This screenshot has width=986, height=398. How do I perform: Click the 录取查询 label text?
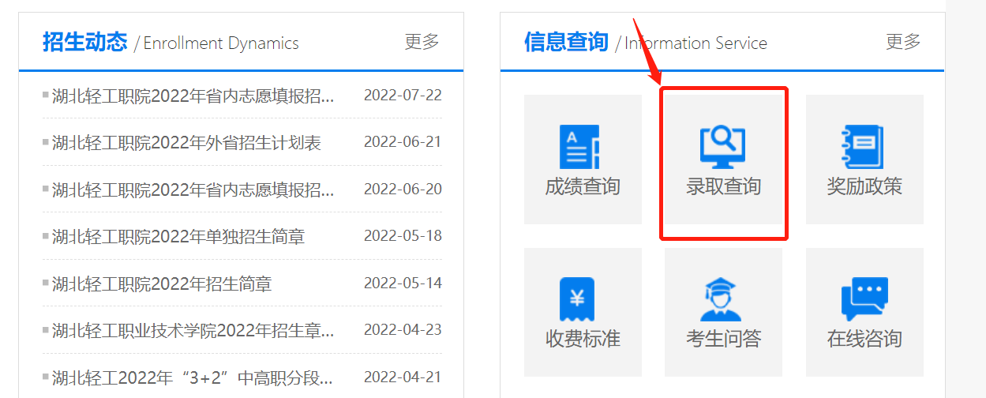723,187
